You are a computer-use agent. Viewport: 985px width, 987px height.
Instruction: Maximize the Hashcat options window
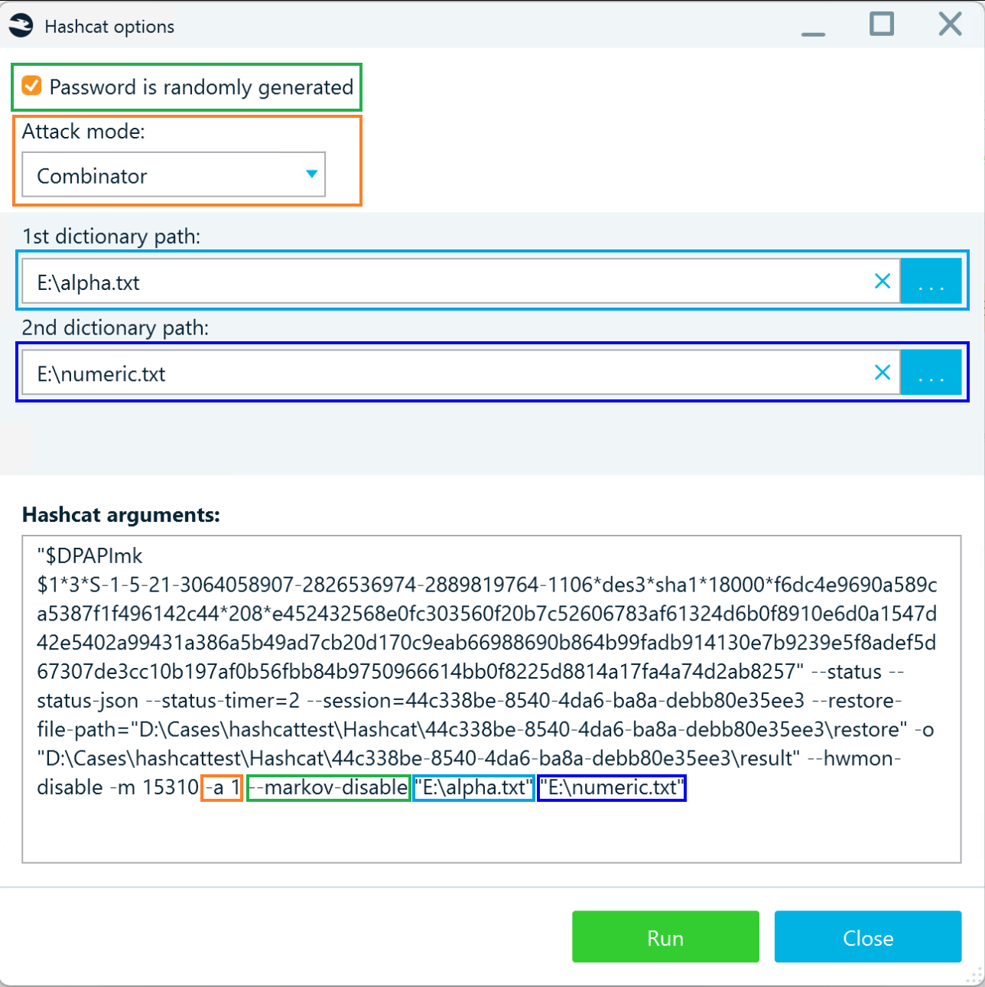[882, 24]
